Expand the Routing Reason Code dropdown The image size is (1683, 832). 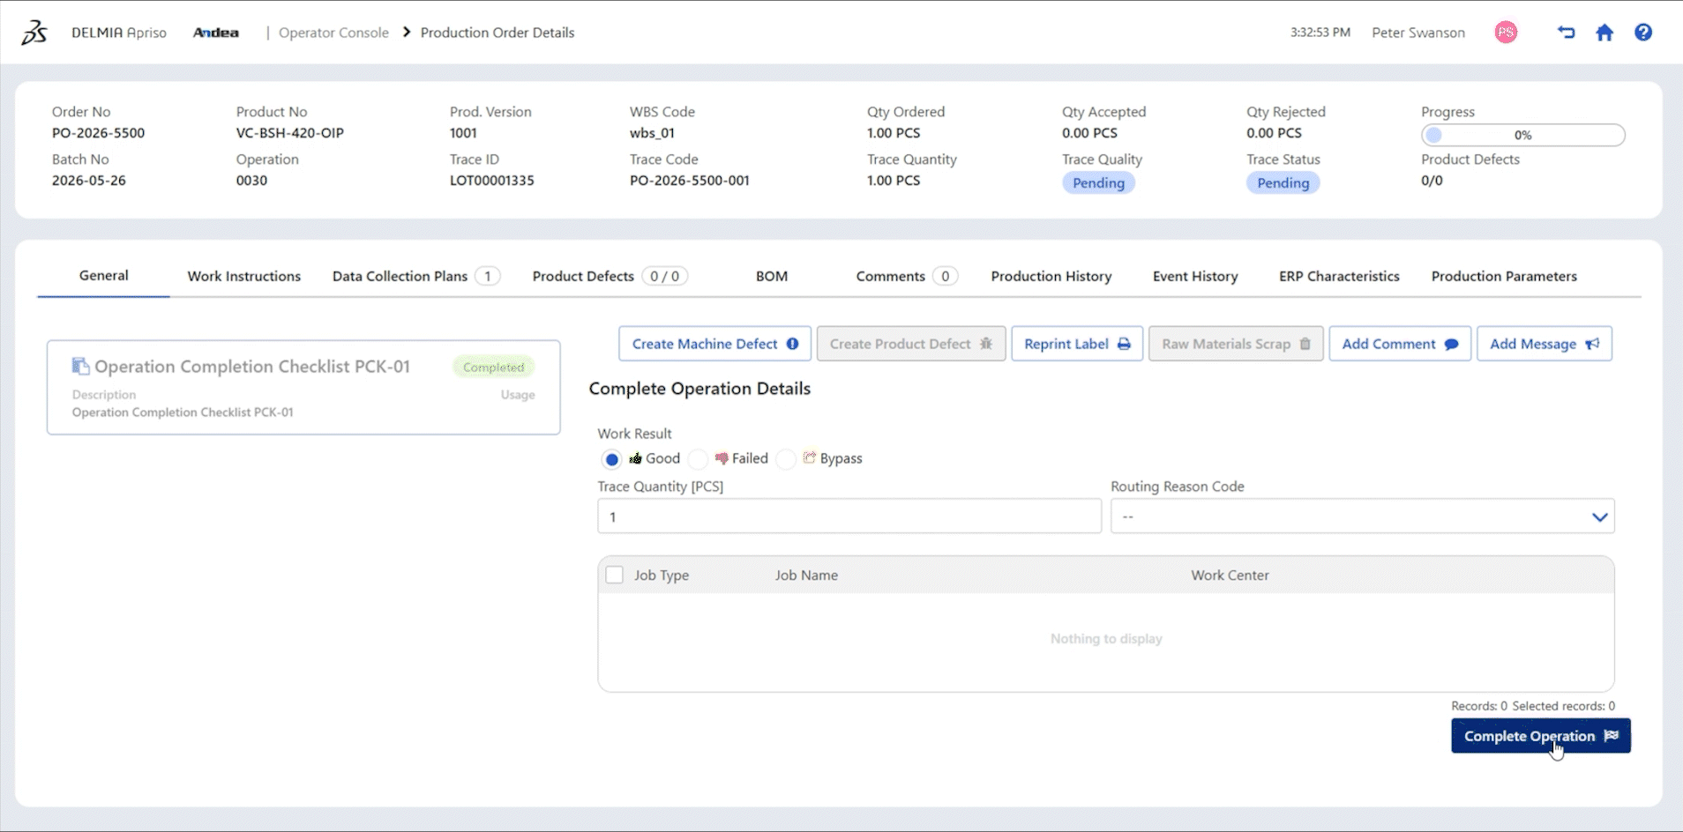tap(1362, 516)
